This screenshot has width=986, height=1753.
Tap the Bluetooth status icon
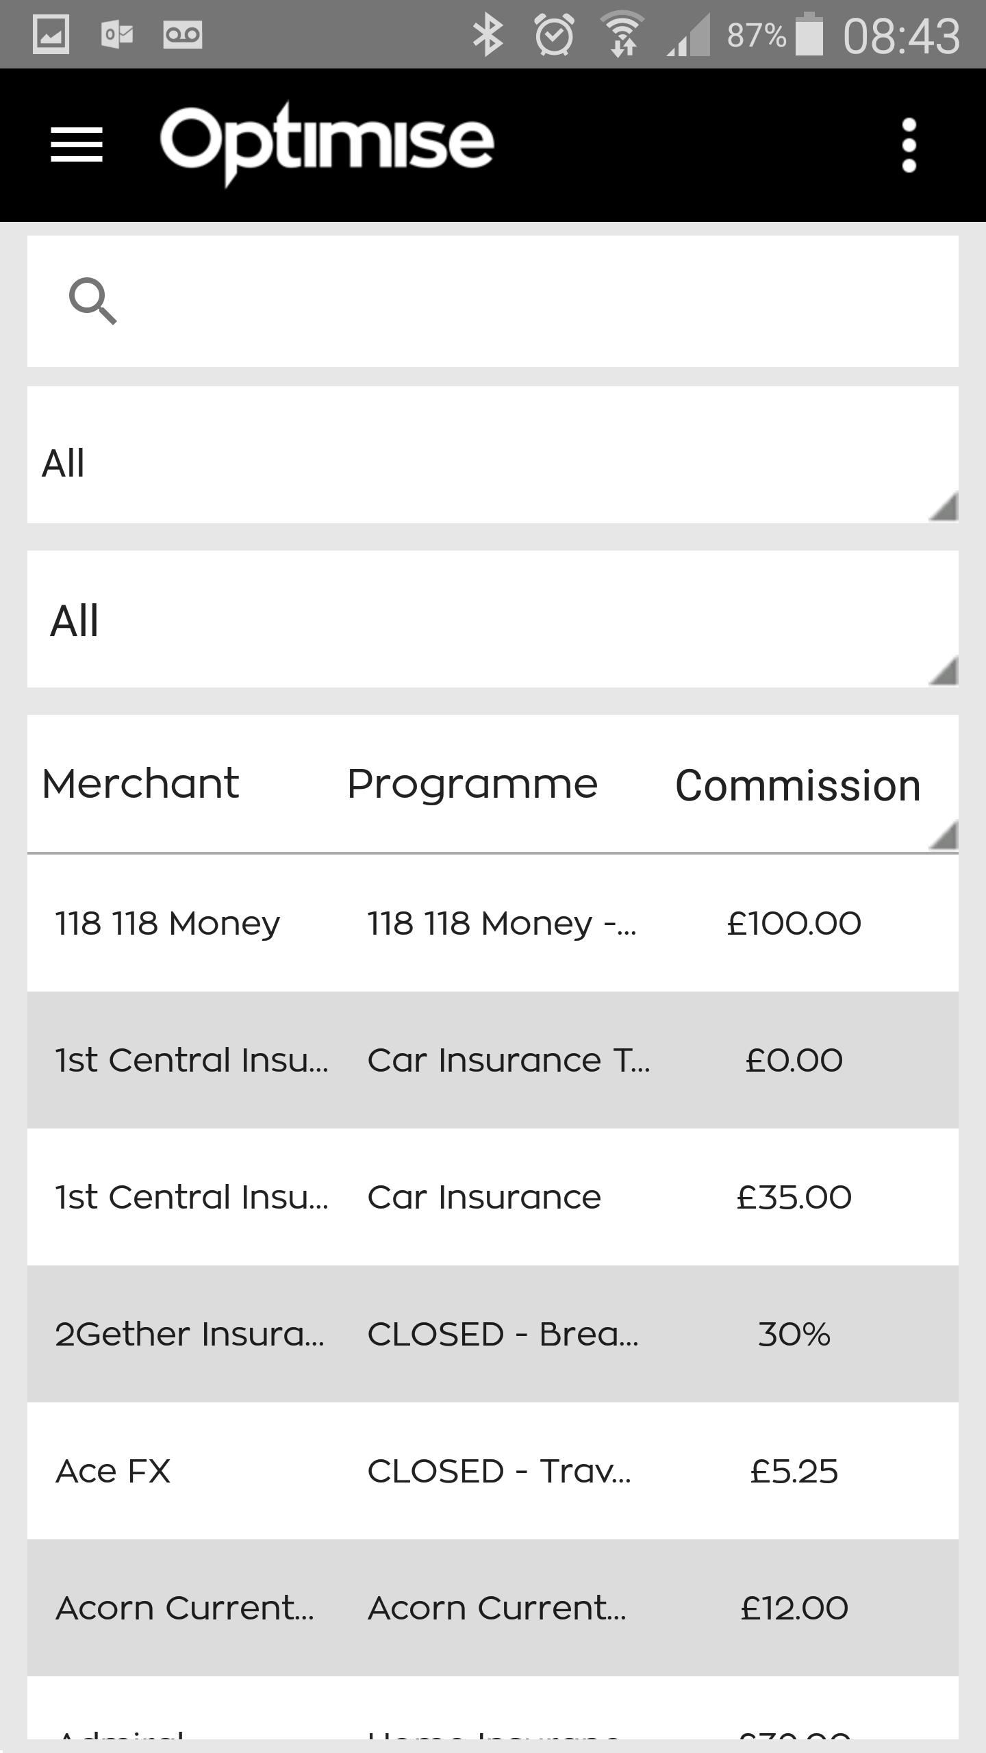[x=488, y=36]
